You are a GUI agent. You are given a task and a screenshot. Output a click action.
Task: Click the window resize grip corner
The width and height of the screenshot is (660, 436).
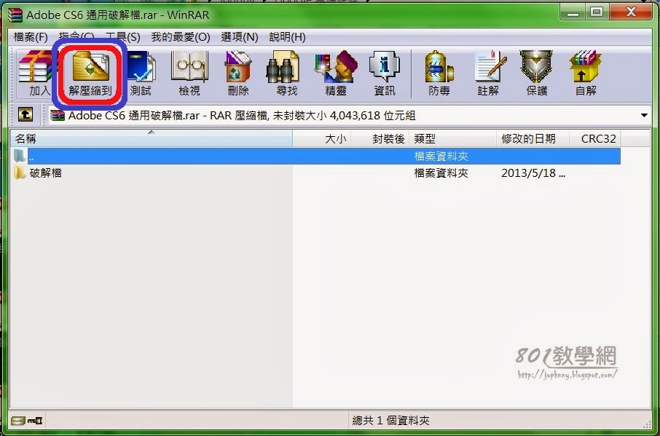[x=647, y=424]
